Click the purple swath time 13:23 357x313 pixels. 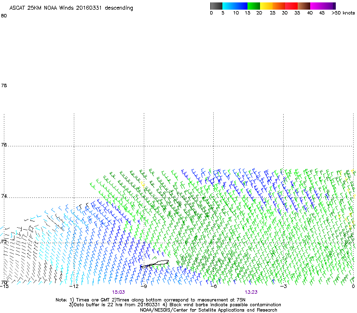[251, 292]
